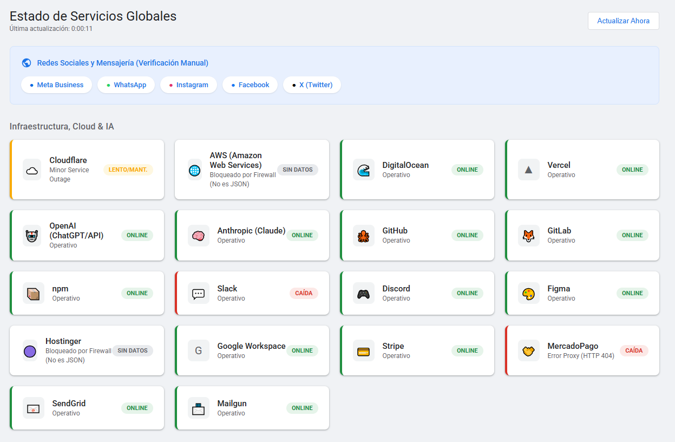Click the LENTO/MANT. badge on Cloudflare
The height and width of the screenshot is (442, 675).
(128, 170)
